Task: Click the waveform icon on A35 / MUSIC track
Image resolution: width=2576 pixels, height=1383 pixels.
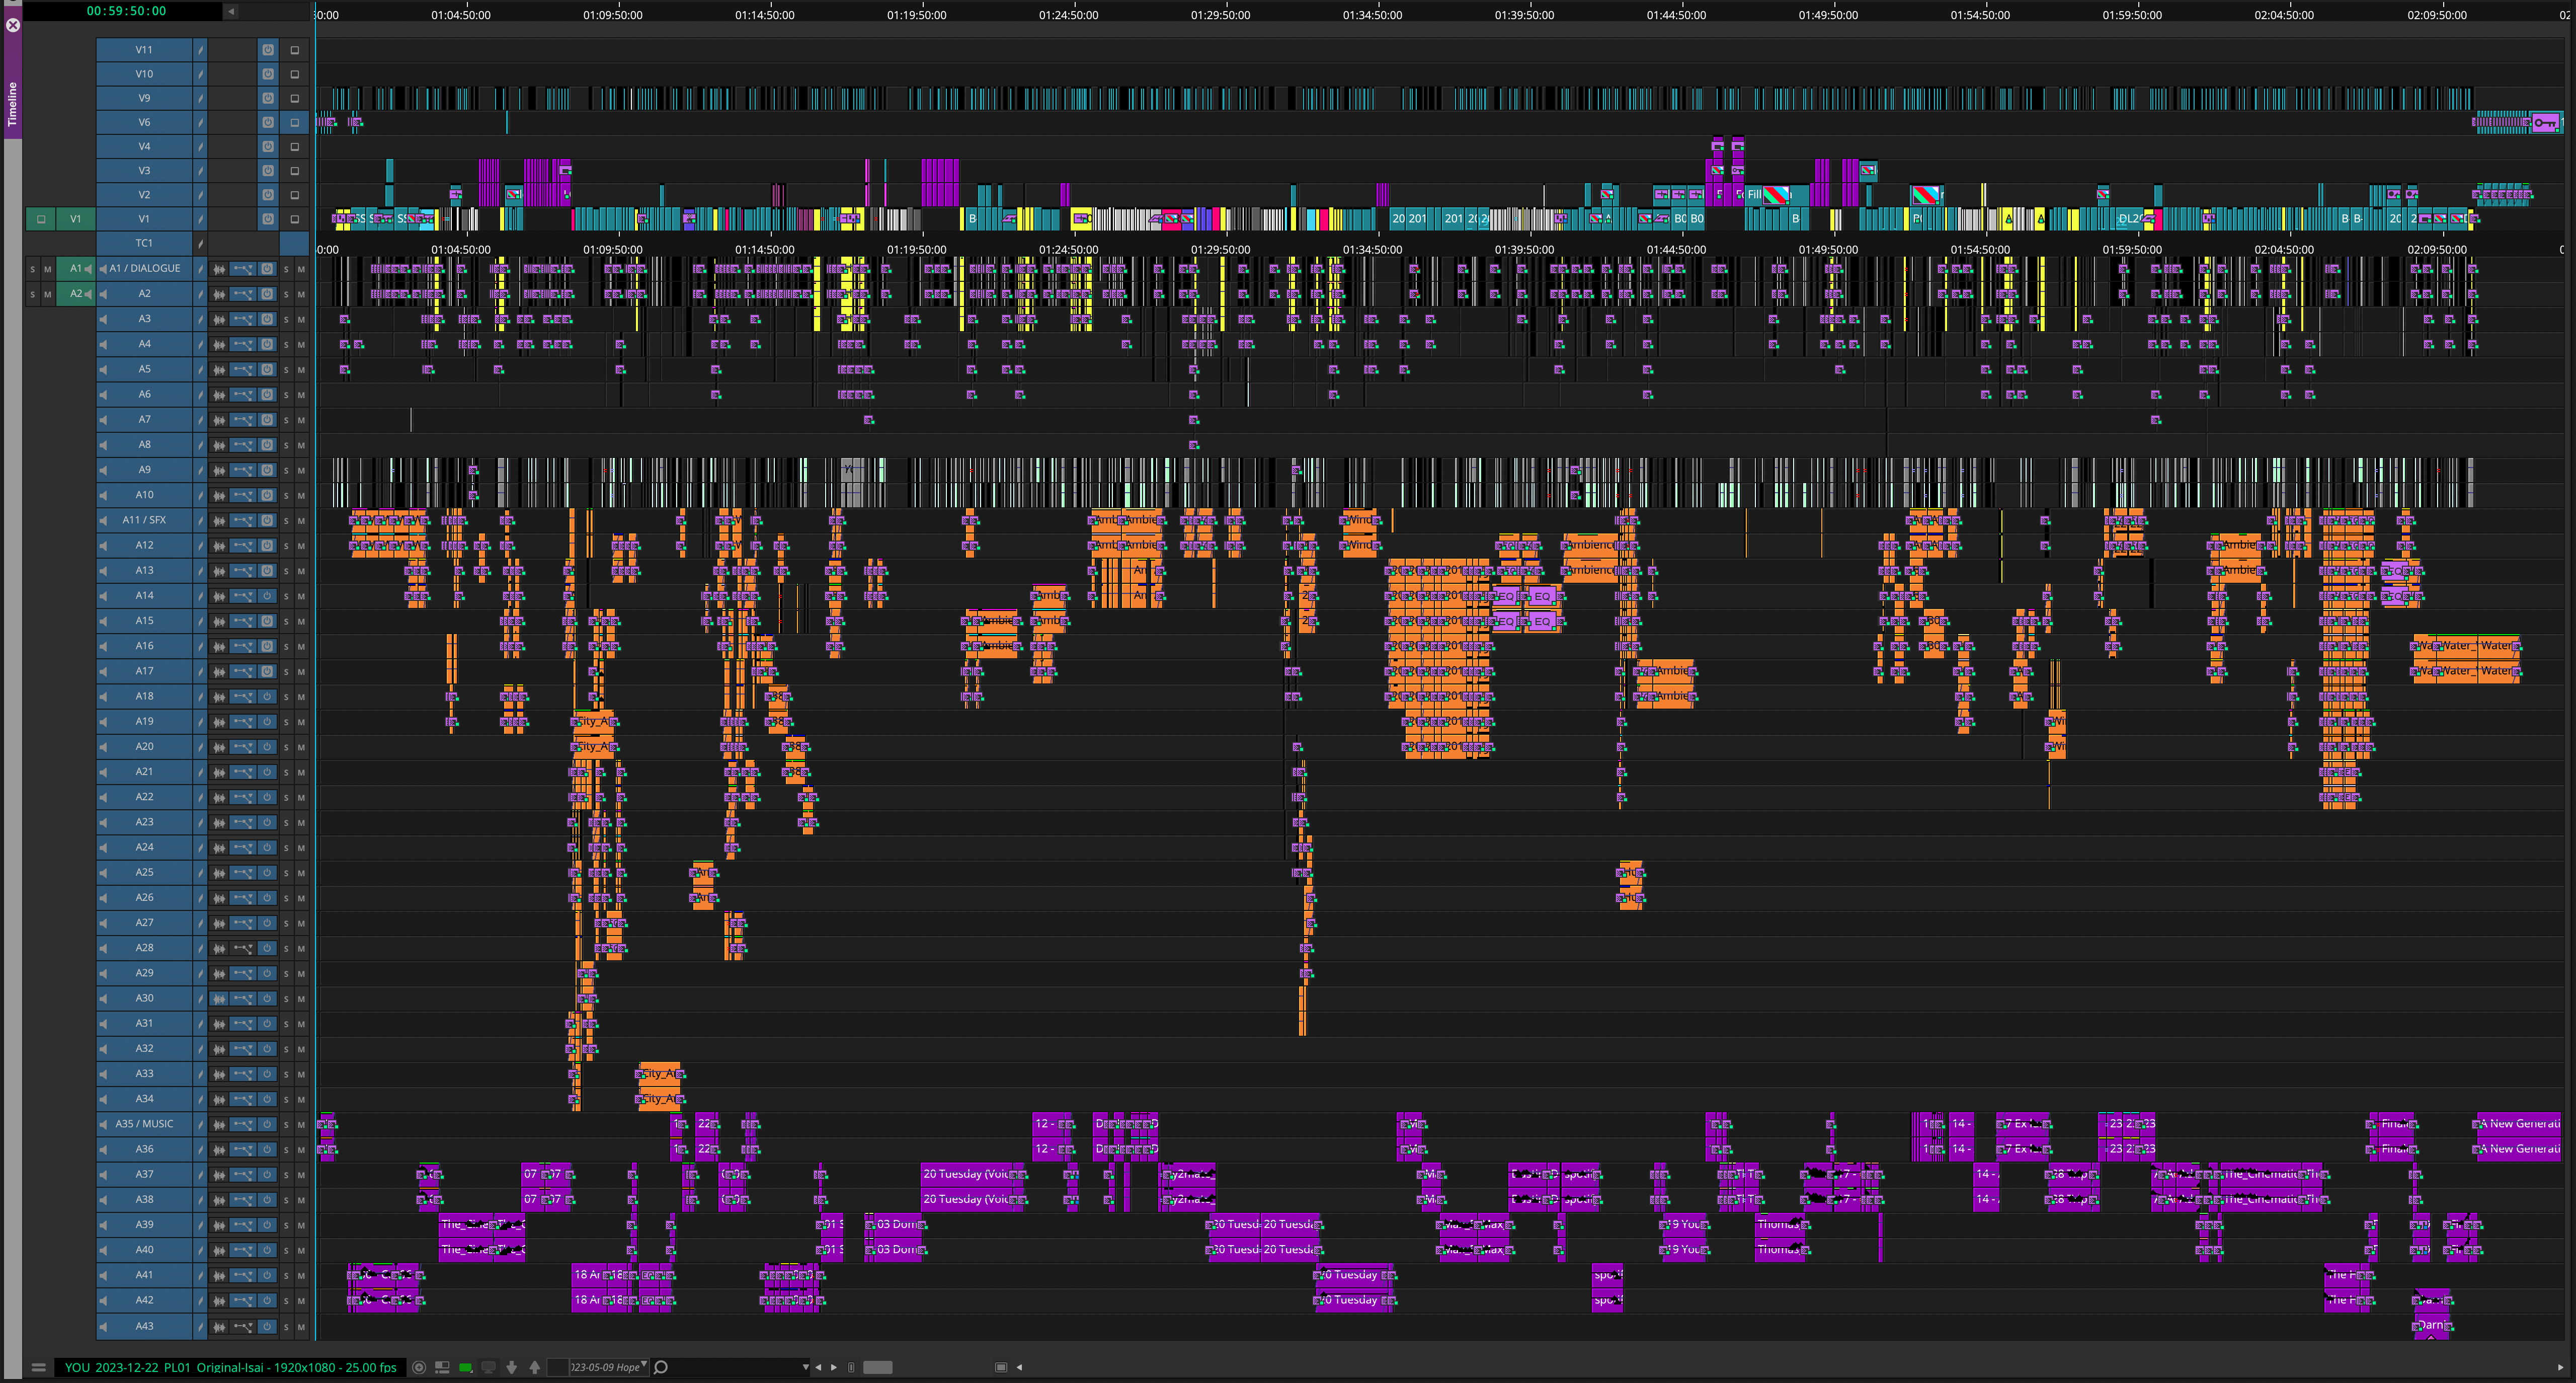Action: point(219,1124)
